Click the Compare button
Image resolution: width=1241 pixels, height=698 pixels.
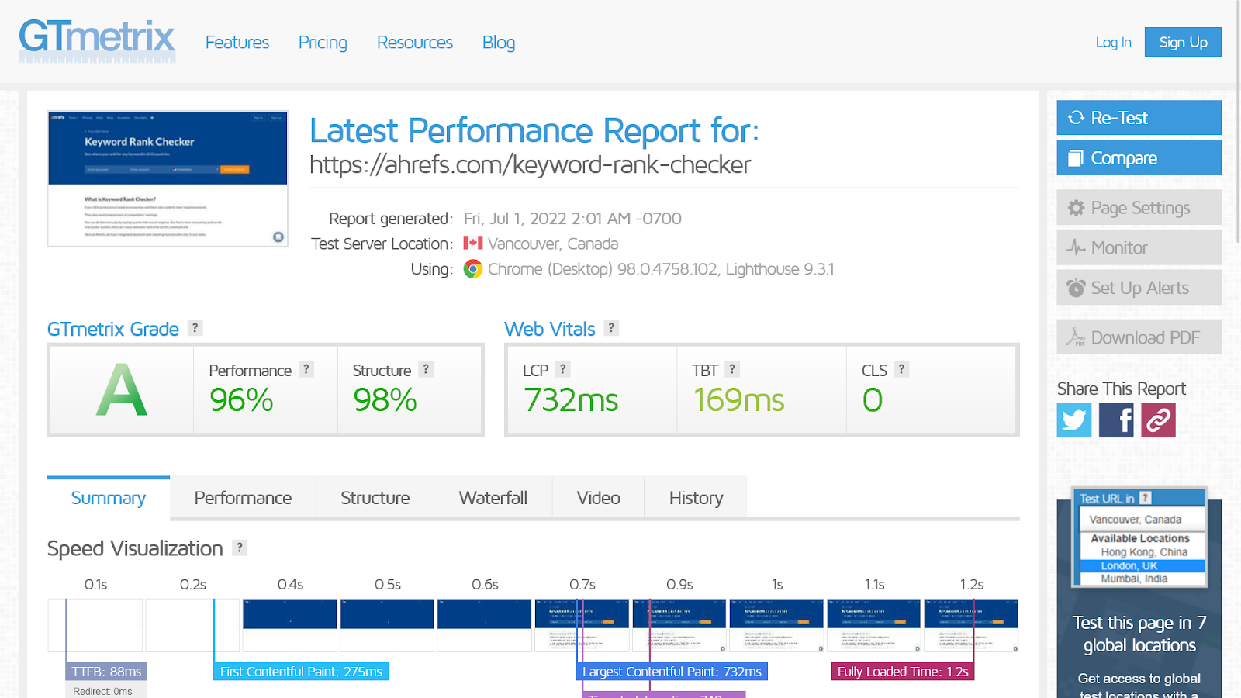point(1139,158)
